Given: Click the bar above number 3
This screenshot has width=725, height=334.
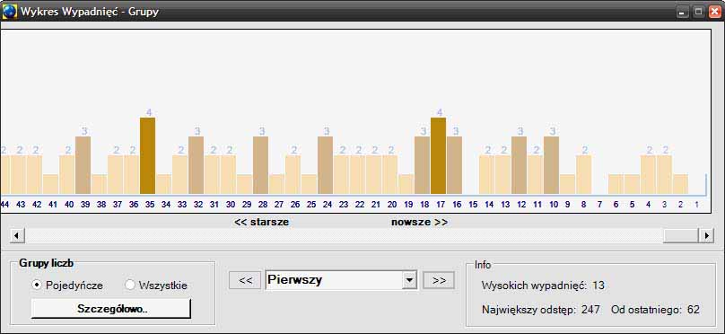Looking at the screenshot, I should pos(664,175).
